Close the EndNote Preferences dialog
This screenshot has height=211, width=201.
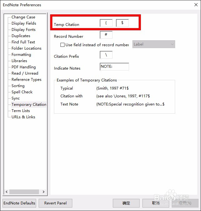tap(196, 5)
